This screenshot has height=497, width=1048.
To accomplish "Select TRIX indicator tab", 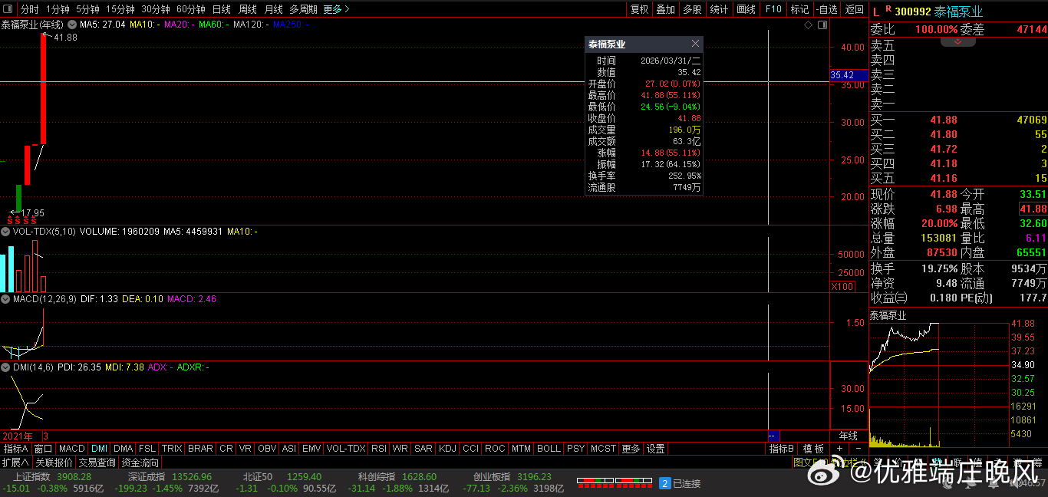I will pyautogui.click(x=172, y=449).
